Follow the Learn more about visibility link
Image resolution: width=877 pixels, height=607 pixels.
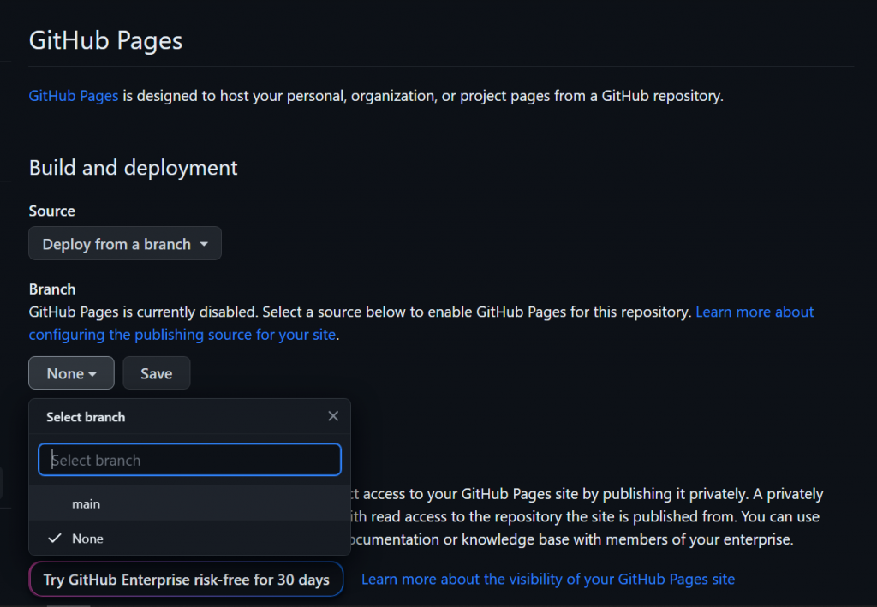click(548, 580)
